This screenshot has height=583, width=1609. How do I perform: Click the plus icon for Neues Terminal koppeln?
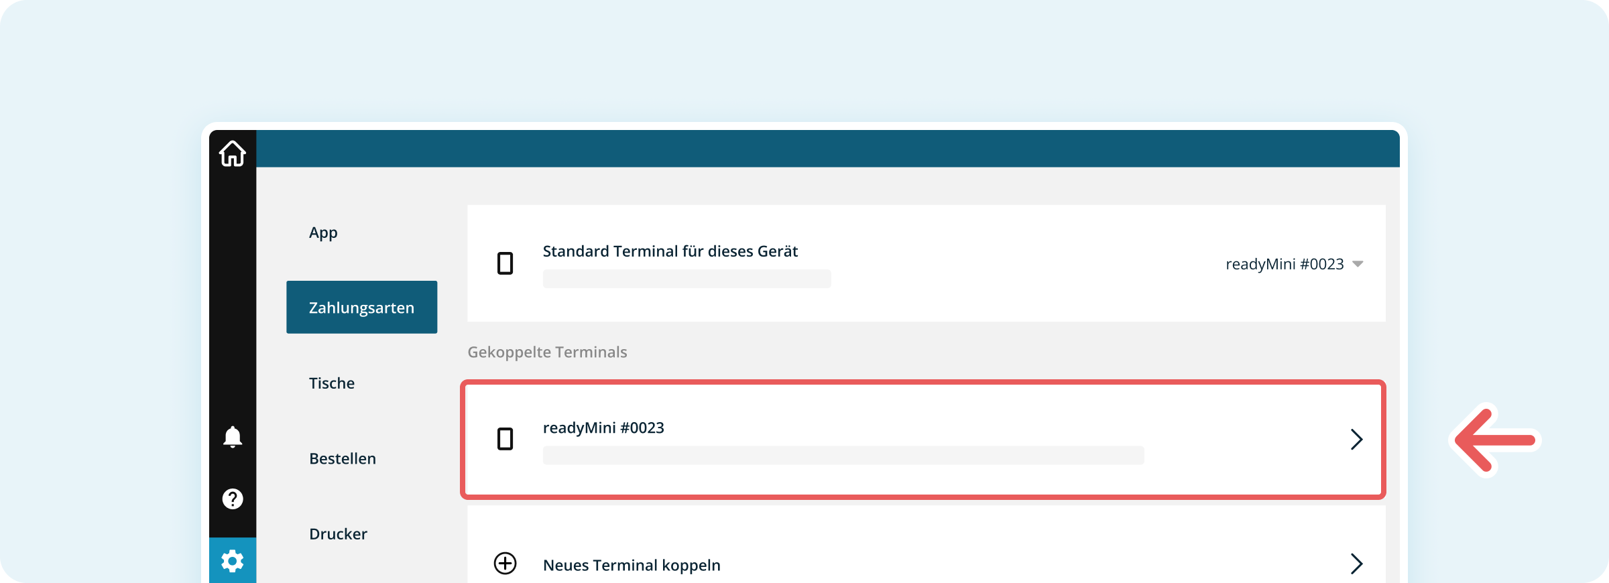(505, 564)
